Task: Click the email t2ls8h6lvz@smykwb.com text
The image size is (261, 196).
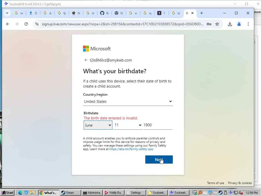Action: tap(111, 60)
